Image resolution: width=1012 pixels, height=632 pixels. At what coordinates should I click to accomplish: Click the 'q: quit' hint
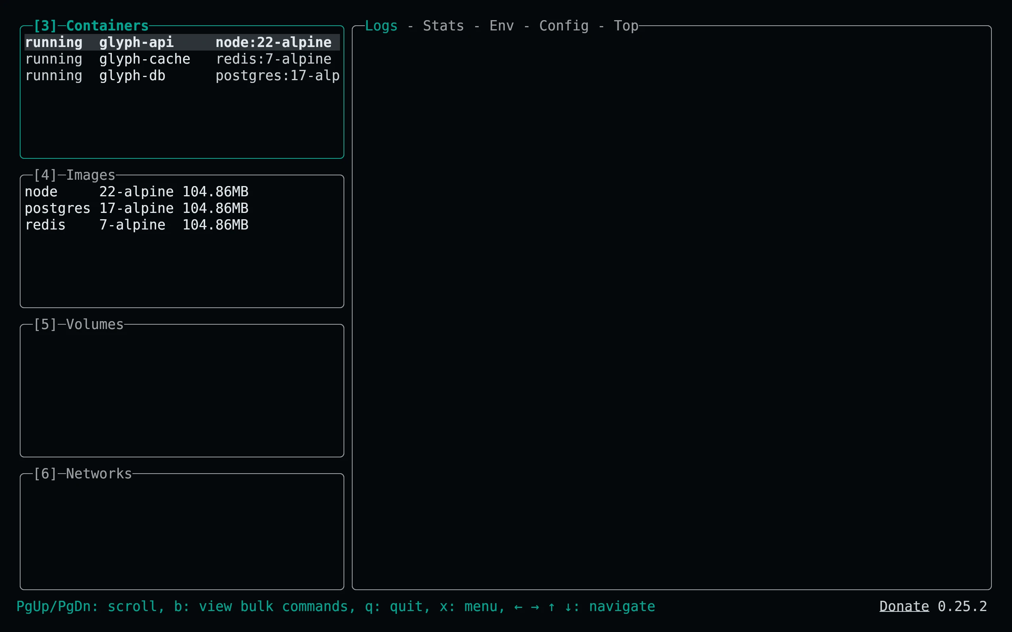(x=393, y=606)
